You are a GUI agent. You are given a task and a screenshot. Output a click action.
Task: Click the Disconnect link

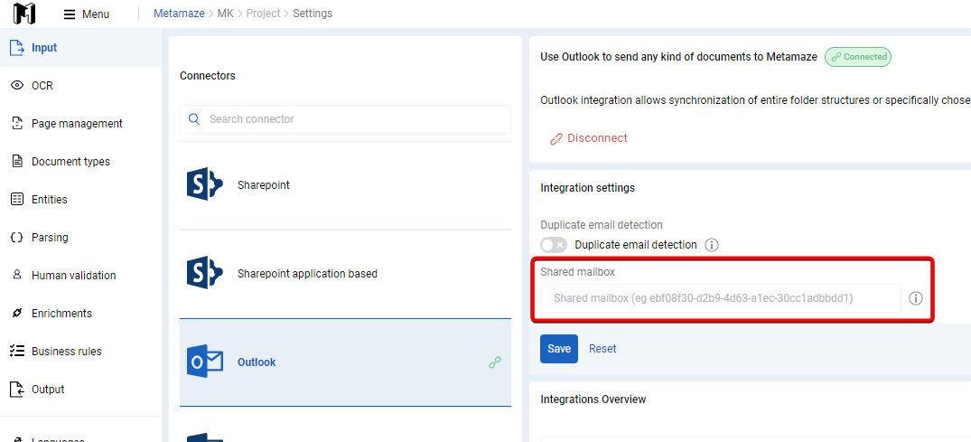(597, 138)
